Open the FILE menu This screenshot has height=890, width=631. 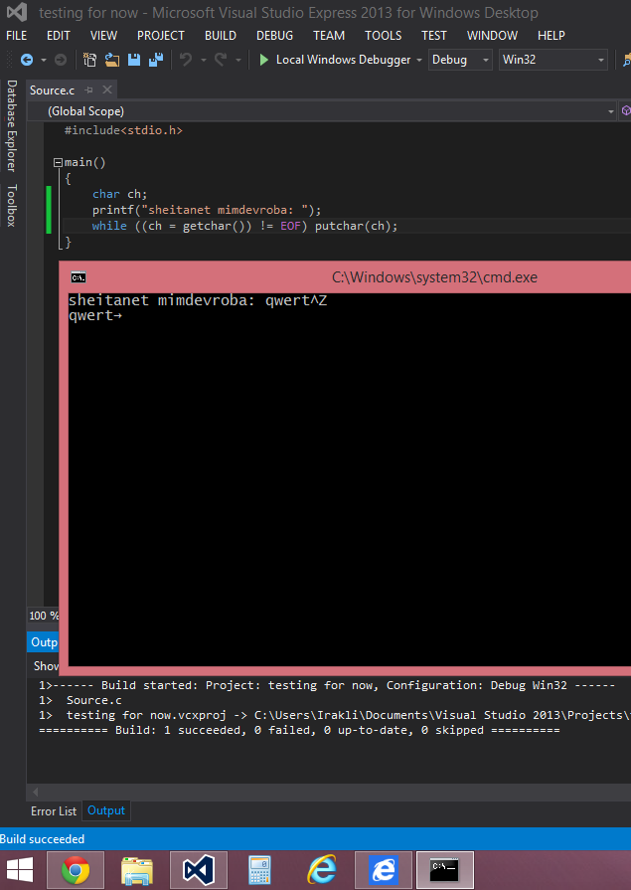pos(17,35)
